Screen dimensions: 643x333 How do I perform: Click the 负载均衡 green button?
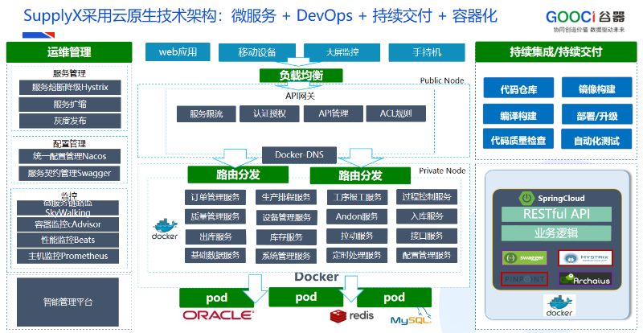click(x=300, y=76)
